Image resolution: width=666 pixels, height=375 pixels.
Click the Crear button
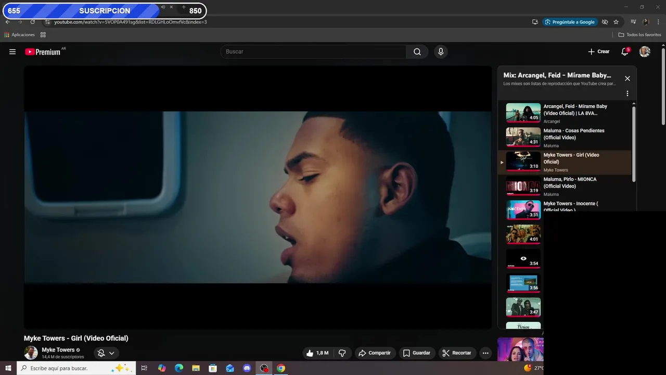coord(598,52)
